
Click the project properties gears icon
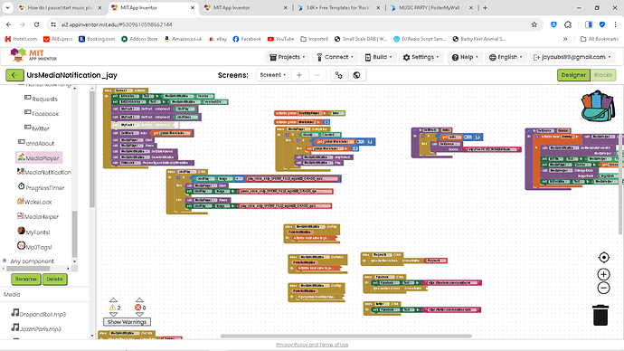[338, 75]
